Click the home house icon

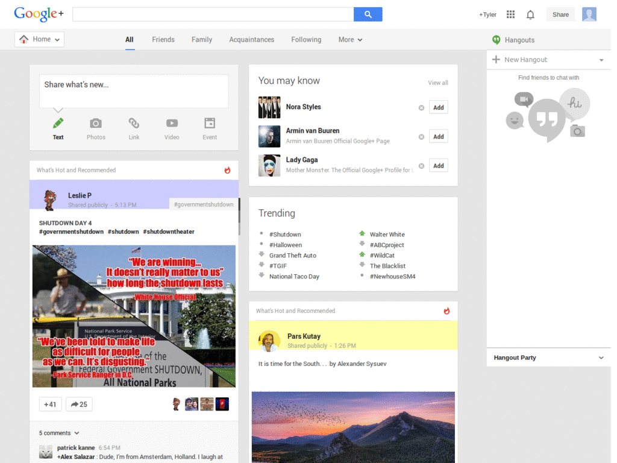(x=23, y=39)
